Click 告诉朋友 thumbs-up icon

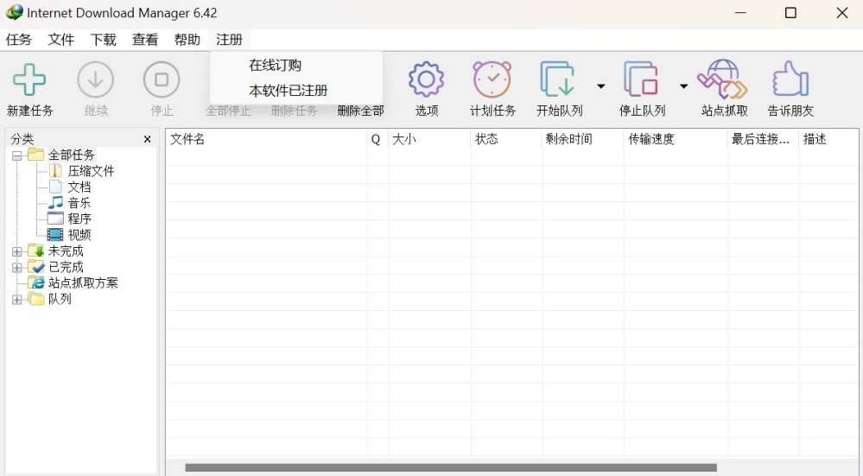point(790,79)
